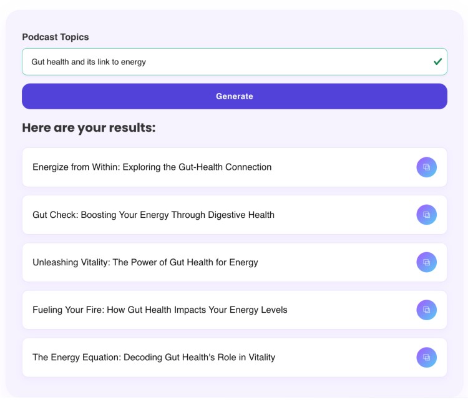The width and height of the screenshot is (468, 402).
Task: Click the 'Here are your results:' heading
Action: (89, 128)
